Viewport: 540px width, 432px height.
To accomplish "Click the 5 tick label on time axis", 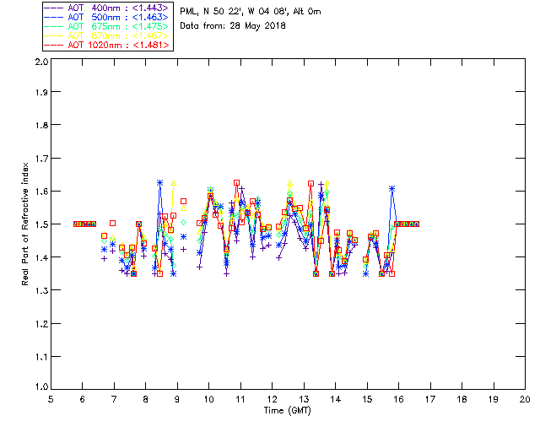I will click(x=51, y=398).
